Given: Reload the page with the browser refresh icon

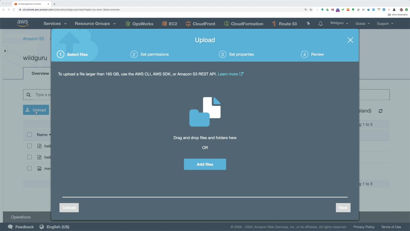Looking at the screenshot, I should [x=14, y=10].
